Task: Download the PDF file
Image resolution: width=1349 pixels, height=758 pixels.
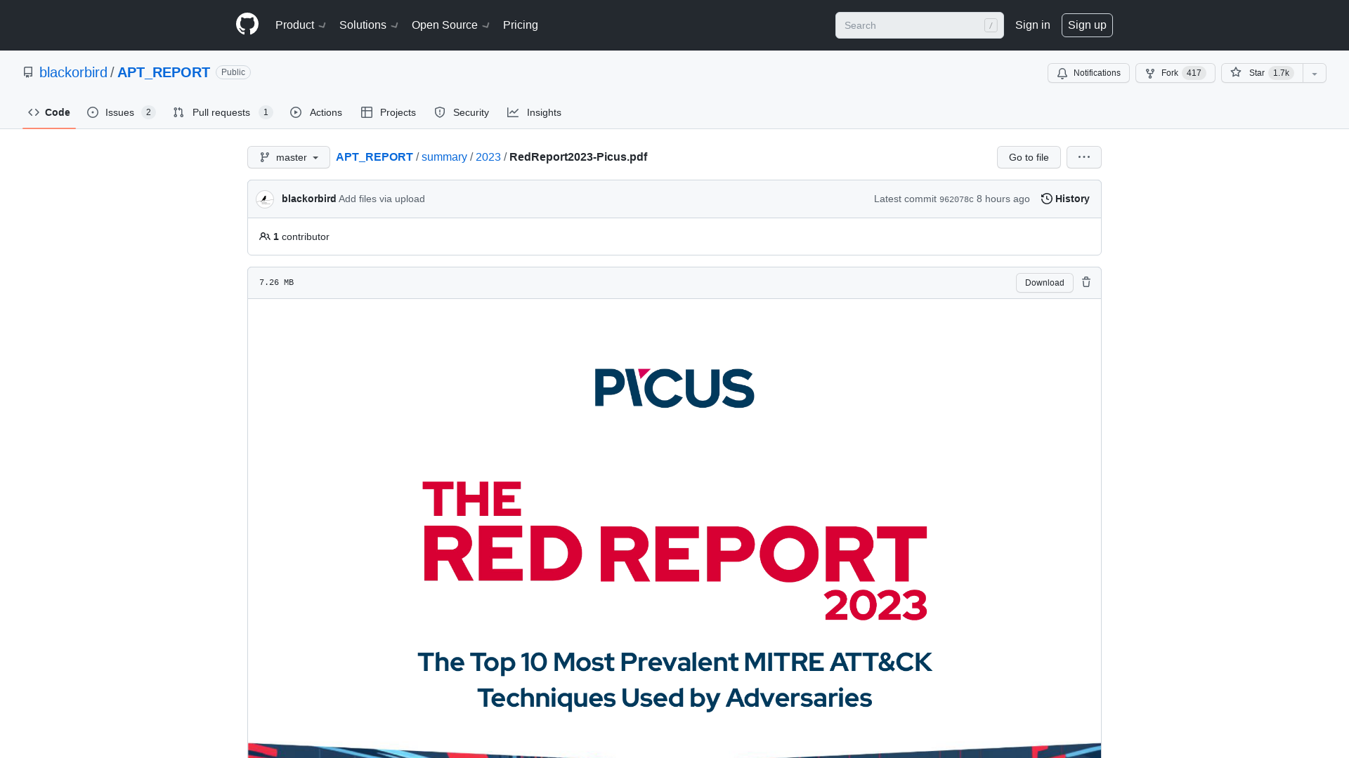Action: 1044,283
